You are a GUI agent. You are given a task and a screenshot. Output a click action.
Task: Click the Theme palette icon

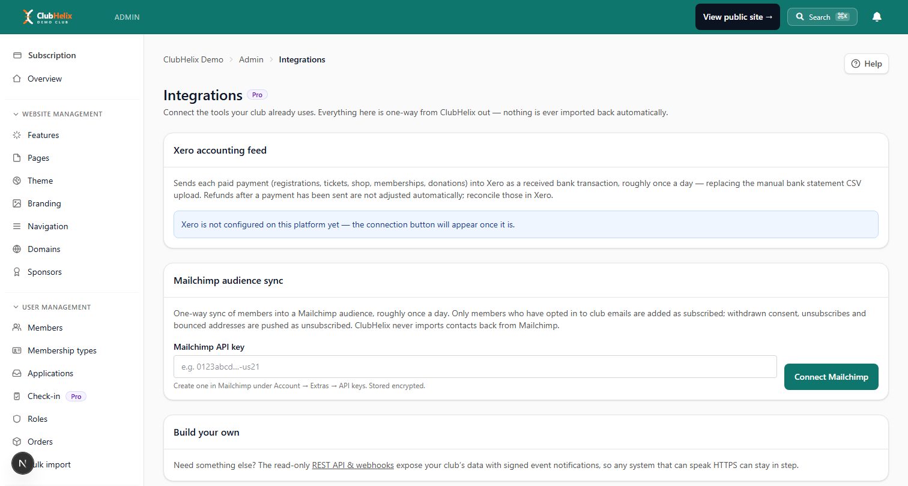tap(17, 181)
